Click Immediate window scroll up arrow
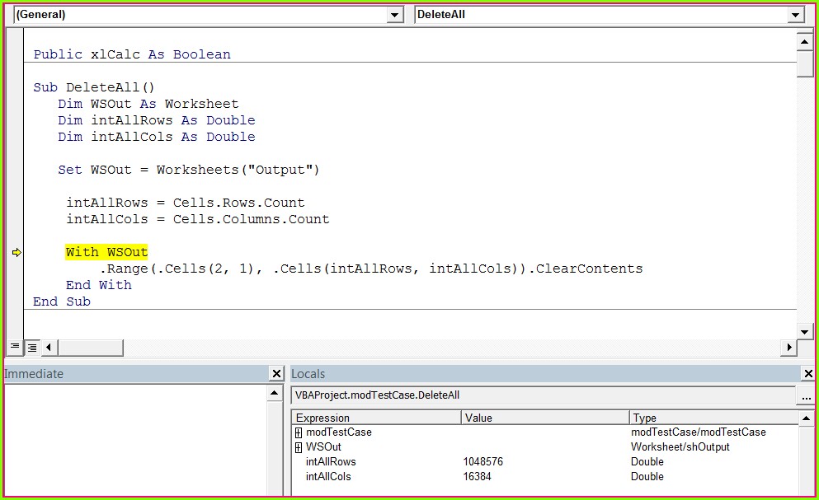 coord(275,392)
